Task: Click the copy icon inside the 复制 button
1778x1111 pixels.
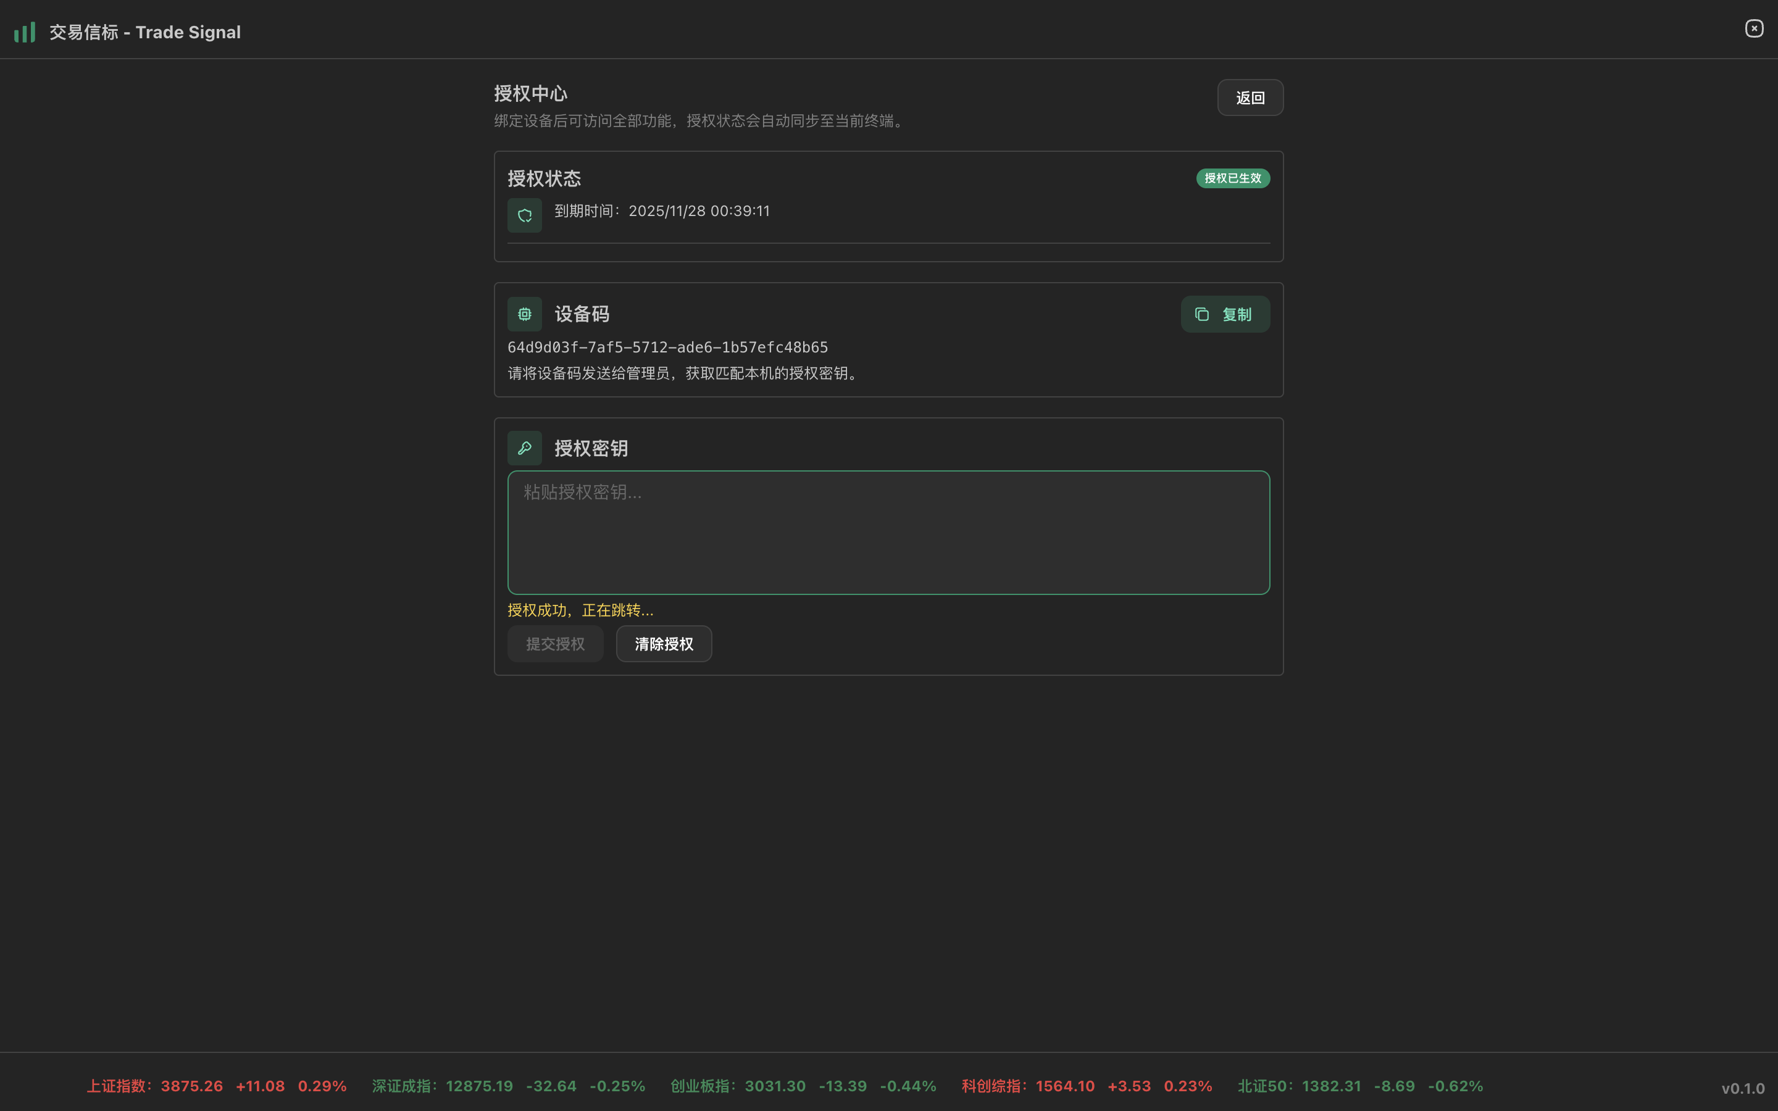Action: [x=1201, y=314]
